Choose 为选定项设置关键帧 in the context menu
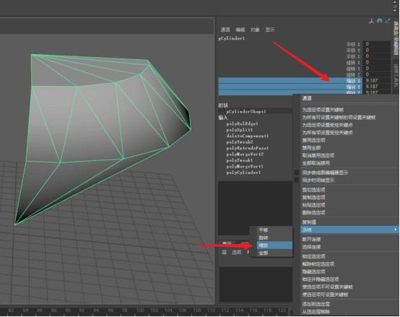Image resolution: width=400 pixels, height=317 pixels. (323, 110)
